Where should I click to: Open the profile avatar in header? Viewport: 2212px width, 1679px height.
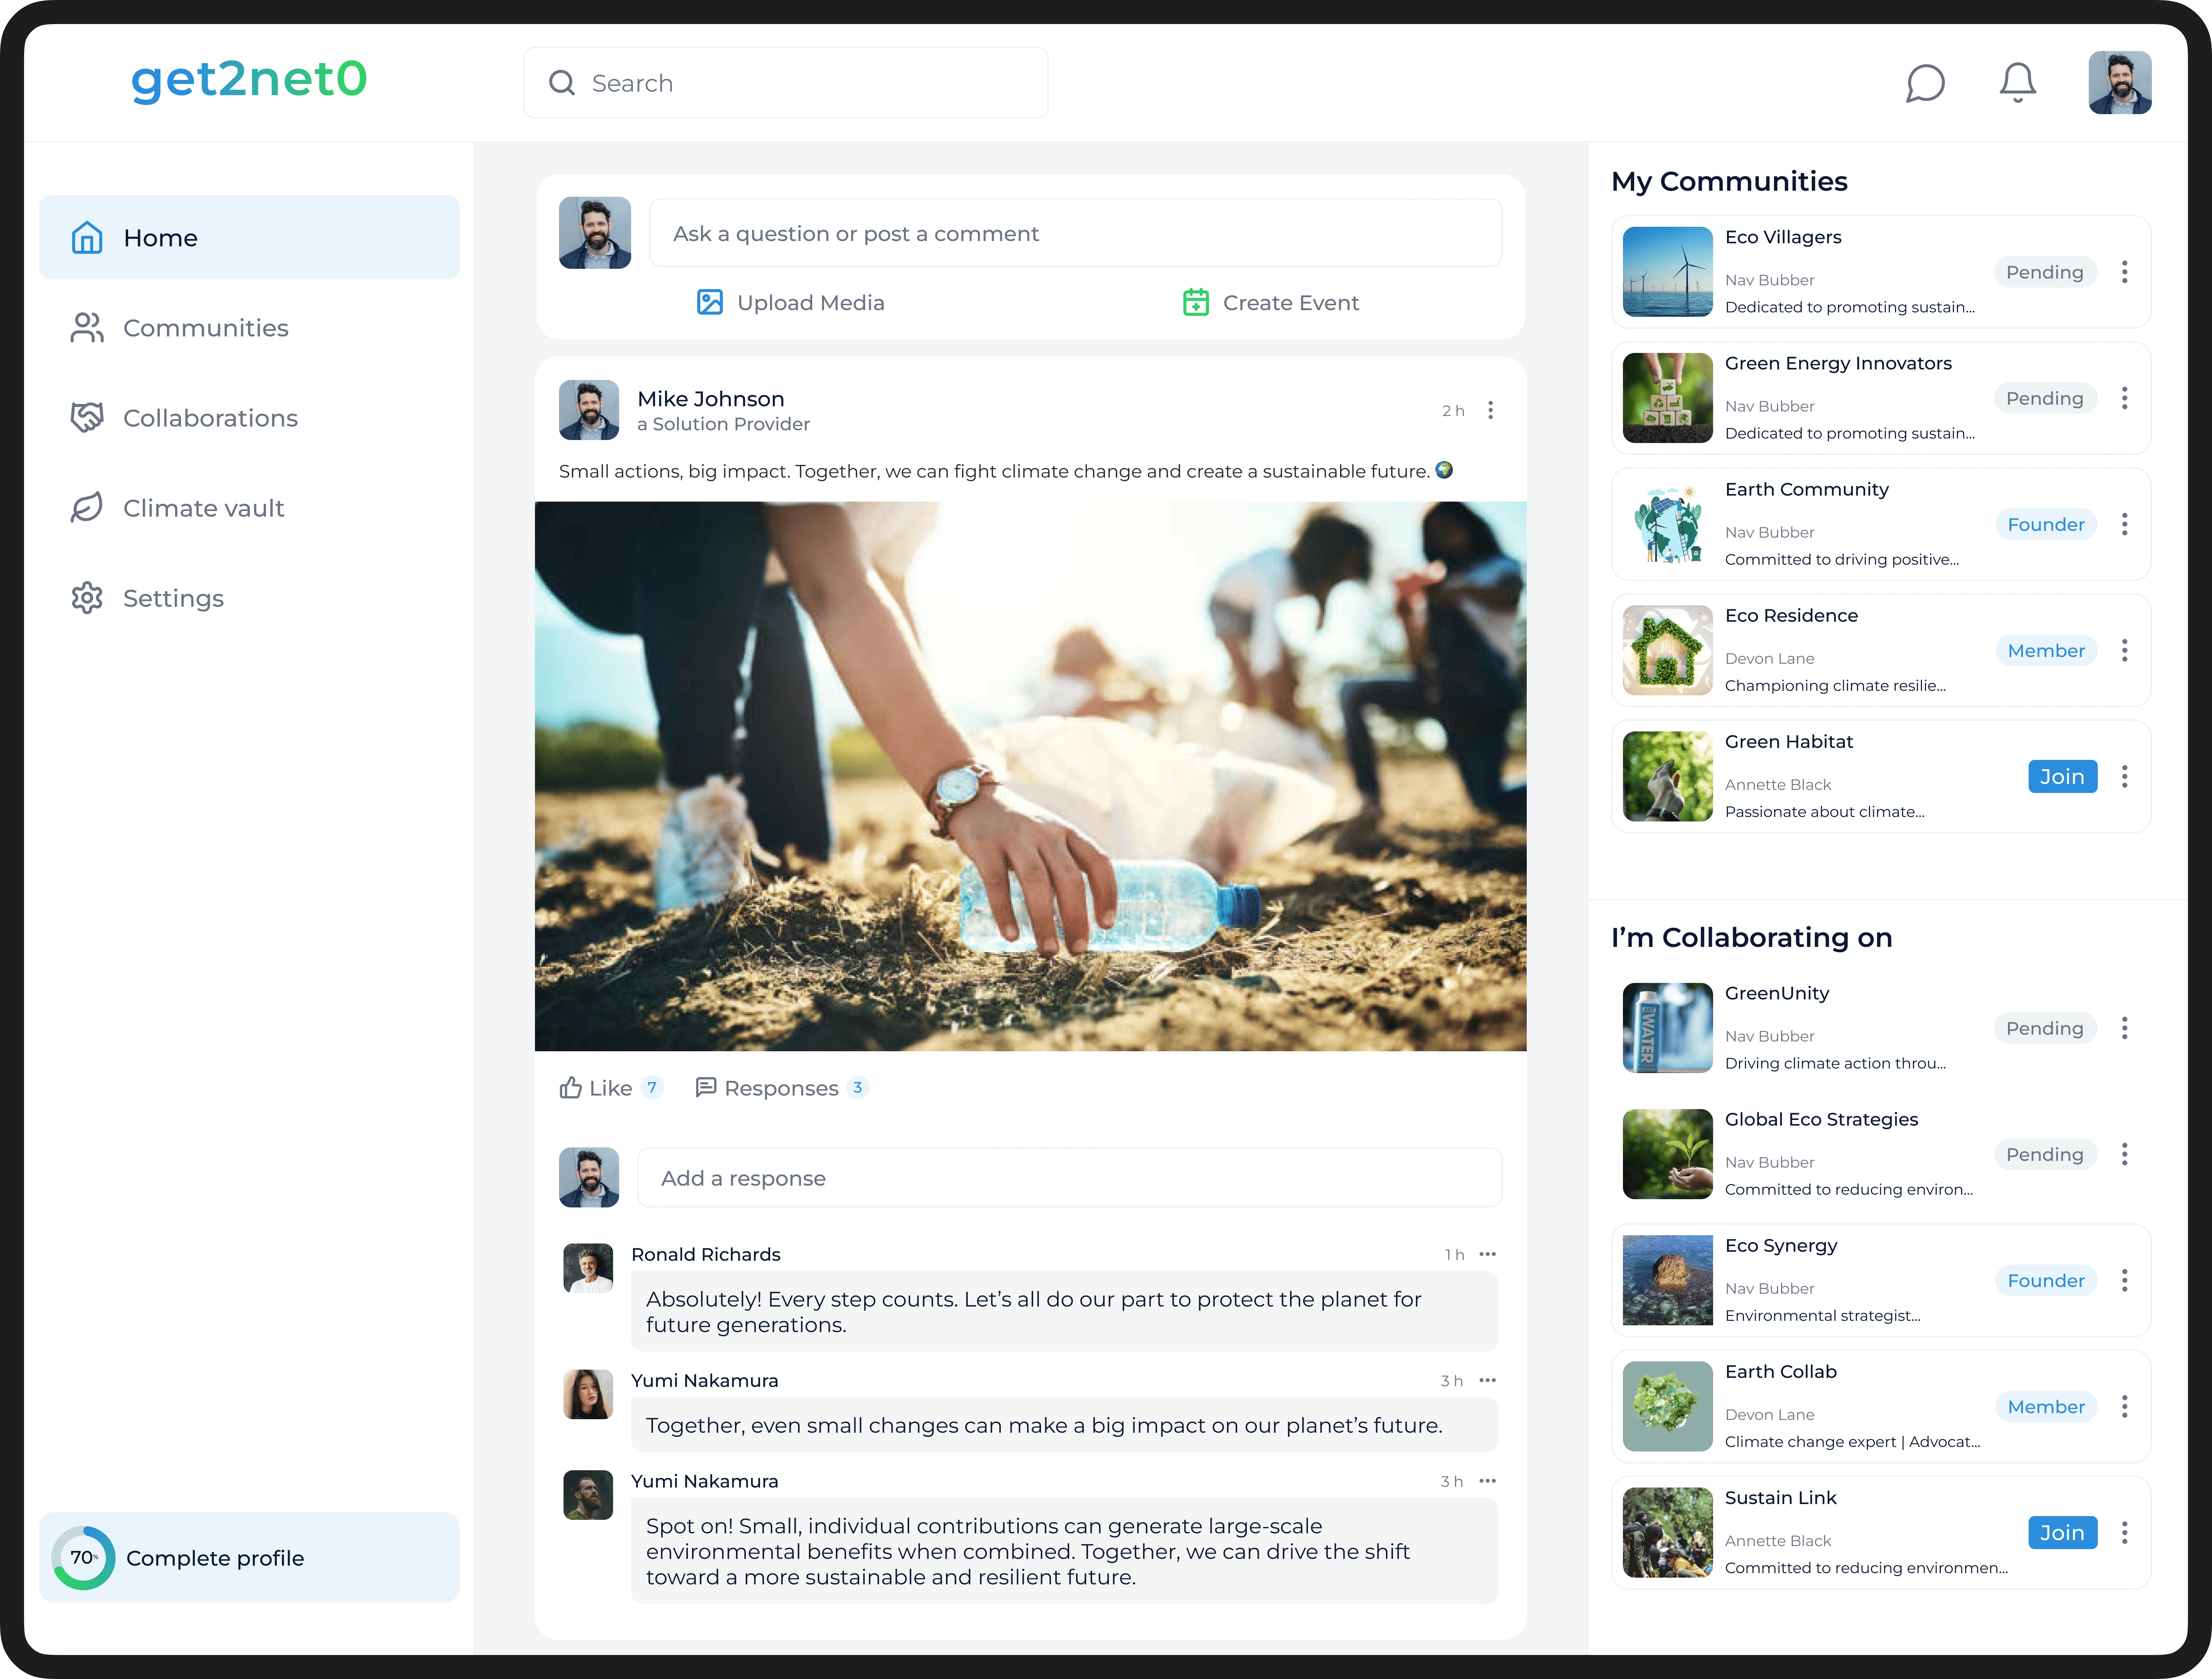point(2120,83)
